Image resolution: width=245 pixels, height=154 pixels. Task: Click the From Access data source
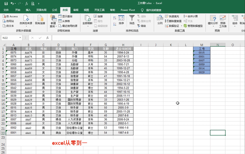(x=10, y=17)
